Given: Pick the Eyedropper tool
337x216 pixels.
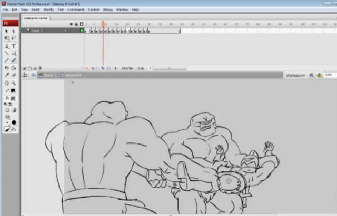Looking at the screenshot, I should coord(7,75).
